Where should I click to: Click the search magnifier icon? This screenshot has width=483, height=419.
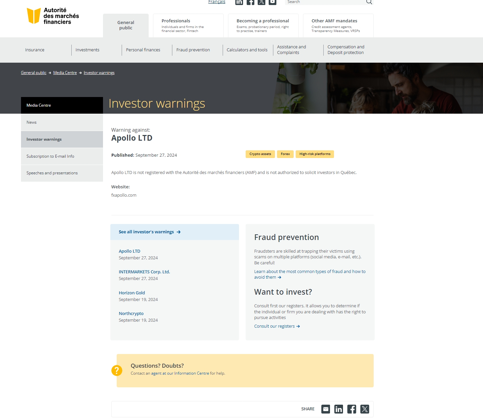(x=369, y=2)
